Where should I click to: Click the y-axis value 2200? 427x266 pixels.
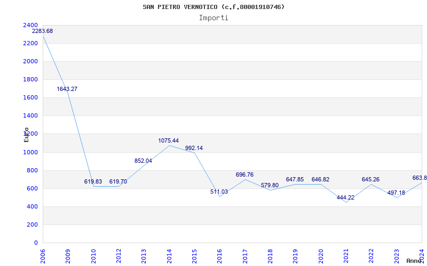30,44
